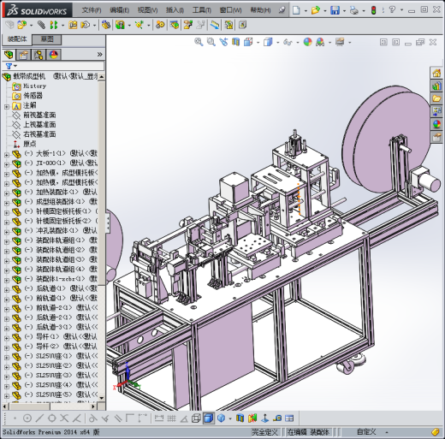The image size is (445, 439).
Task: Select the History tree item
Action: point(34,86)
